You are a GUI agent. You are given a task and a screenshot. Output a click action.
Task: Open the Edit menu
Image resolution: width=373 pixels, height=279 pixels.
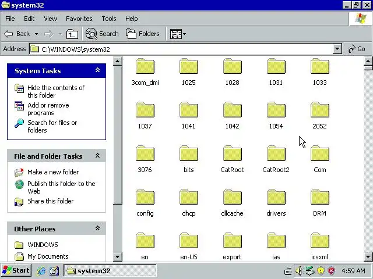(29, 19)
